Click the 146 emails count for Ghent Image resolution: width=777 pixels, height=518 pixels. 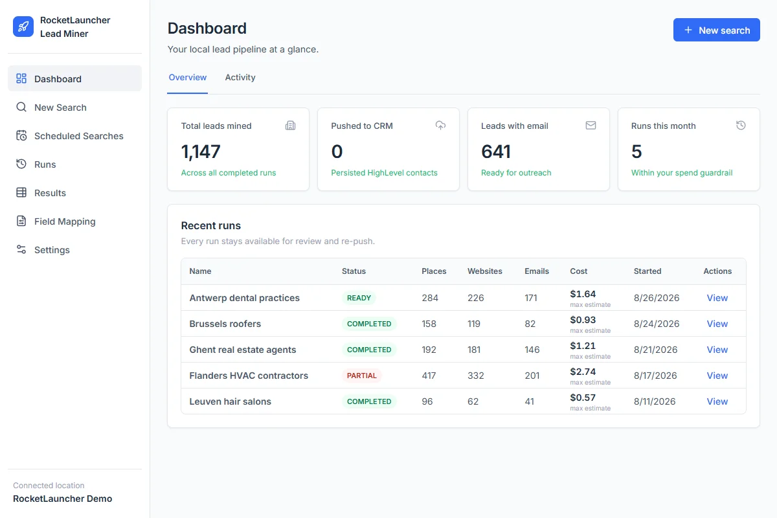pyautogui.click(x=532, y=350)
